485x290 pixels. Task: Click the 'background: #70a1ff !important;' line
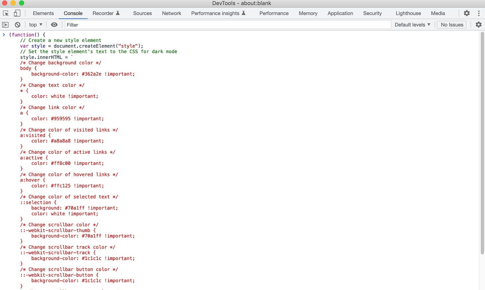click(75, 208)
